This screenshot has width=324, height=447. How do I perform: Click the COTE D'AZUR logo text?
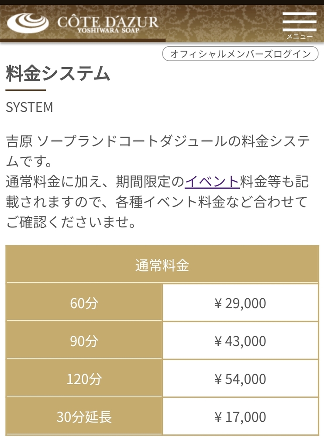pos(107,21)
